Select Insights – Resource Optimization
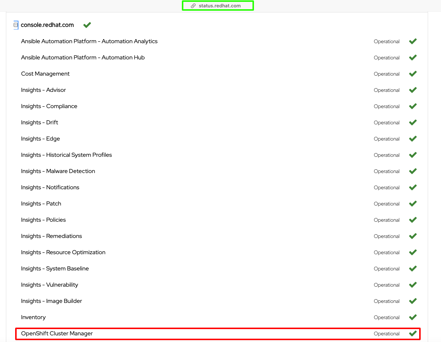 tap(63, 252)
